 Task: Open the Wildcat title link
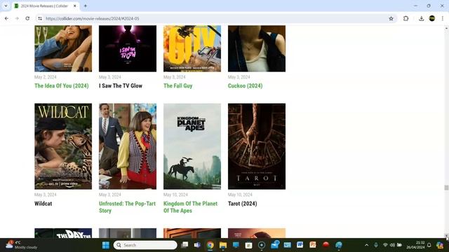point(43,204)
